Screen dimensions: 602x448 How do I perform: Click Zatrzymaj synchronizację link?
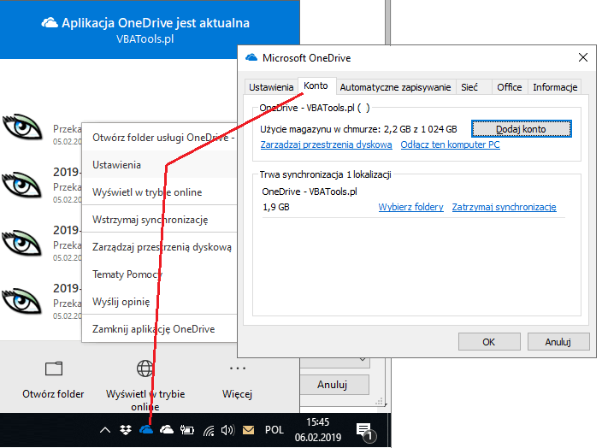tap(504, 207)
